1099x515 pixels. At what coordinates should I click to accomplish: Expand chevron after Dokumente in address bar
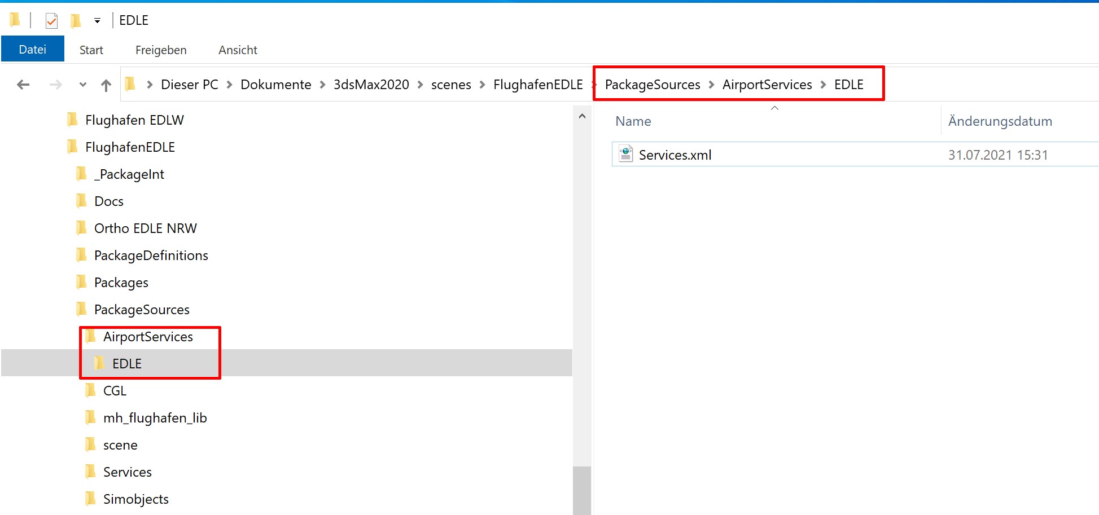point(322,85)
